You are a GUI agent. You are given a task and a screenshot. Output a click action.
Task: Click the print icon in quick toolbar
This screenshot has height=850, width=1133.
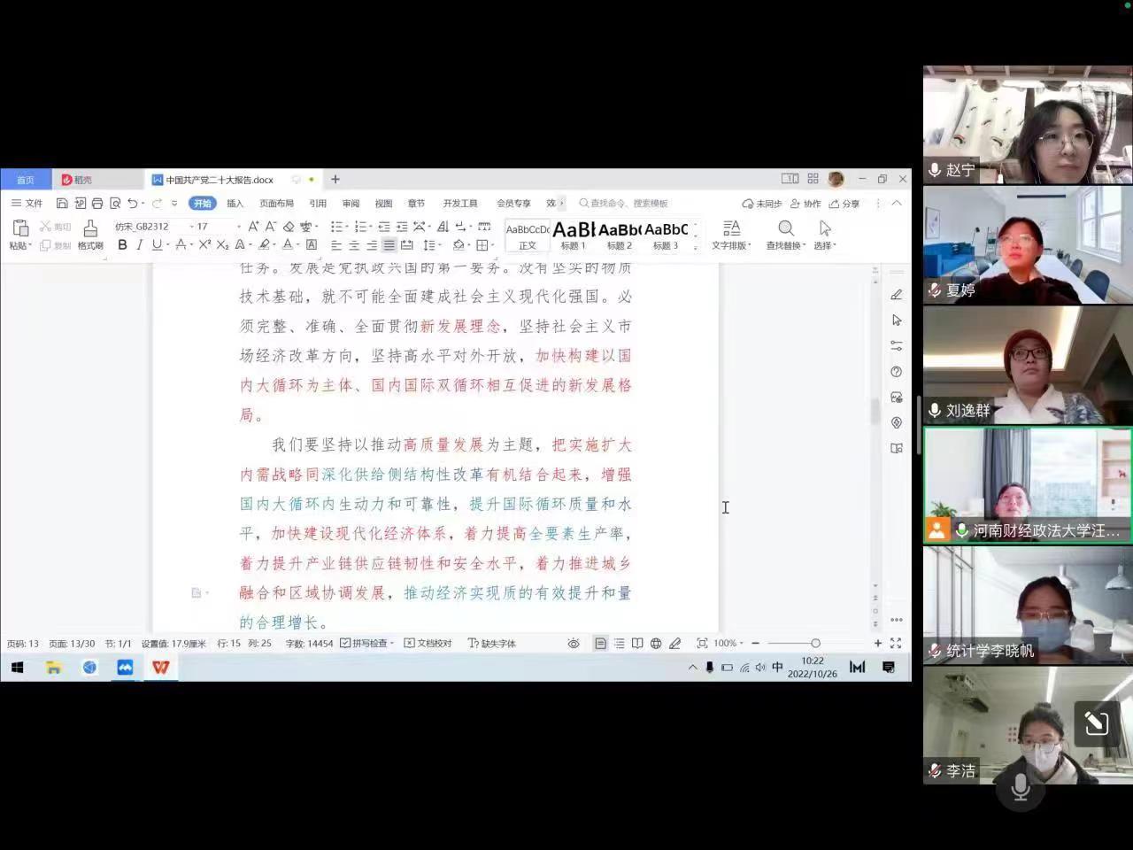97,204
